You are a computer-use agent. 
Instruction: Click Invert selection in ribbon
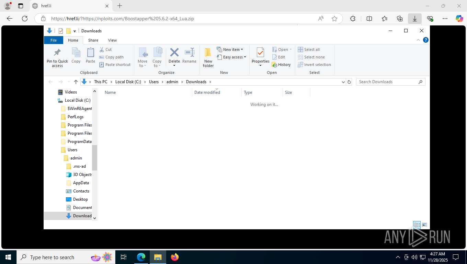tap(314, 65)
